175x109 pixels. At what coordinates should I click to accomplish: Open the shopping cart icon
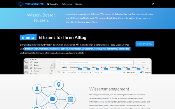153,4
